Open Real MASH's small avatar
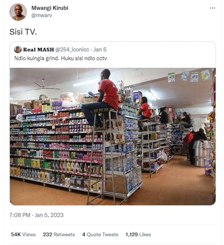Image resolution: width=224 pixels, height=245 pixels. pos(18,50)
